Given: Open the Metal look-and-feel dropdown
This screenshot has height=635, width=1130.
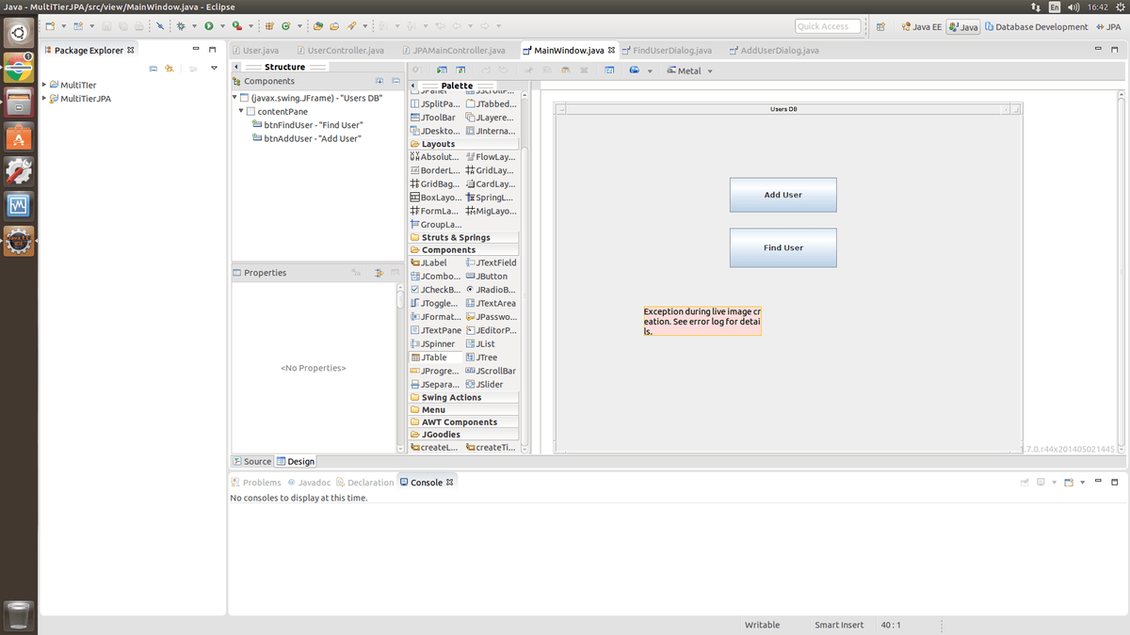Looking at the screenshot, I should [x=689, y=71].
